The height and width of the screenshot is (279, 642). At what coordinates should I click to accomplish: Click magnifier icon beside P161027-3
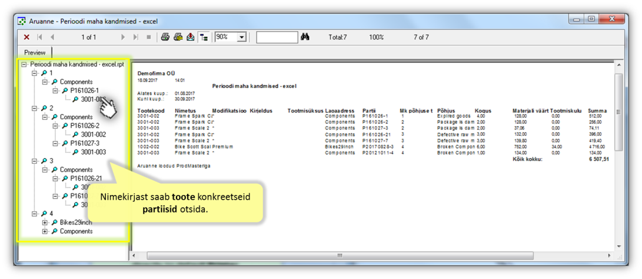[x=65, y=143]
